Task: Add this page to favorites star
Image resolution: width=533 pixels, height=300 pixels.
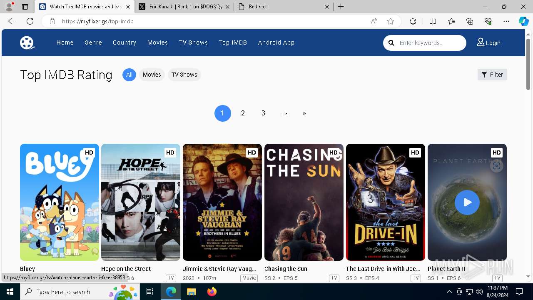Action: [391, 21]
